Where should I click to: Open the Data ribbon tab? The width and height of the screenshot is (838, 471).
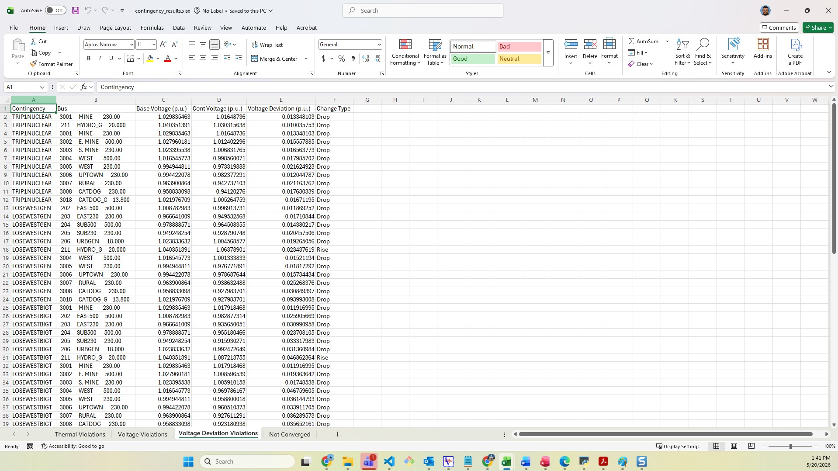(179, 28)
